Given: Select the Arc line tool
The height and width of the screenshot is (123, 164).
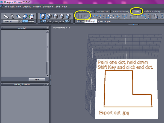Looking at the screenshot, I should (x=125, y=16).
